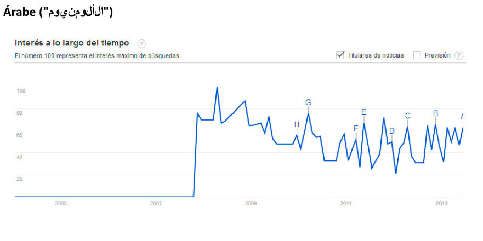Click the highest peak of the trend line
Viewport: 483px width, 241px height.
click(217, 88)
